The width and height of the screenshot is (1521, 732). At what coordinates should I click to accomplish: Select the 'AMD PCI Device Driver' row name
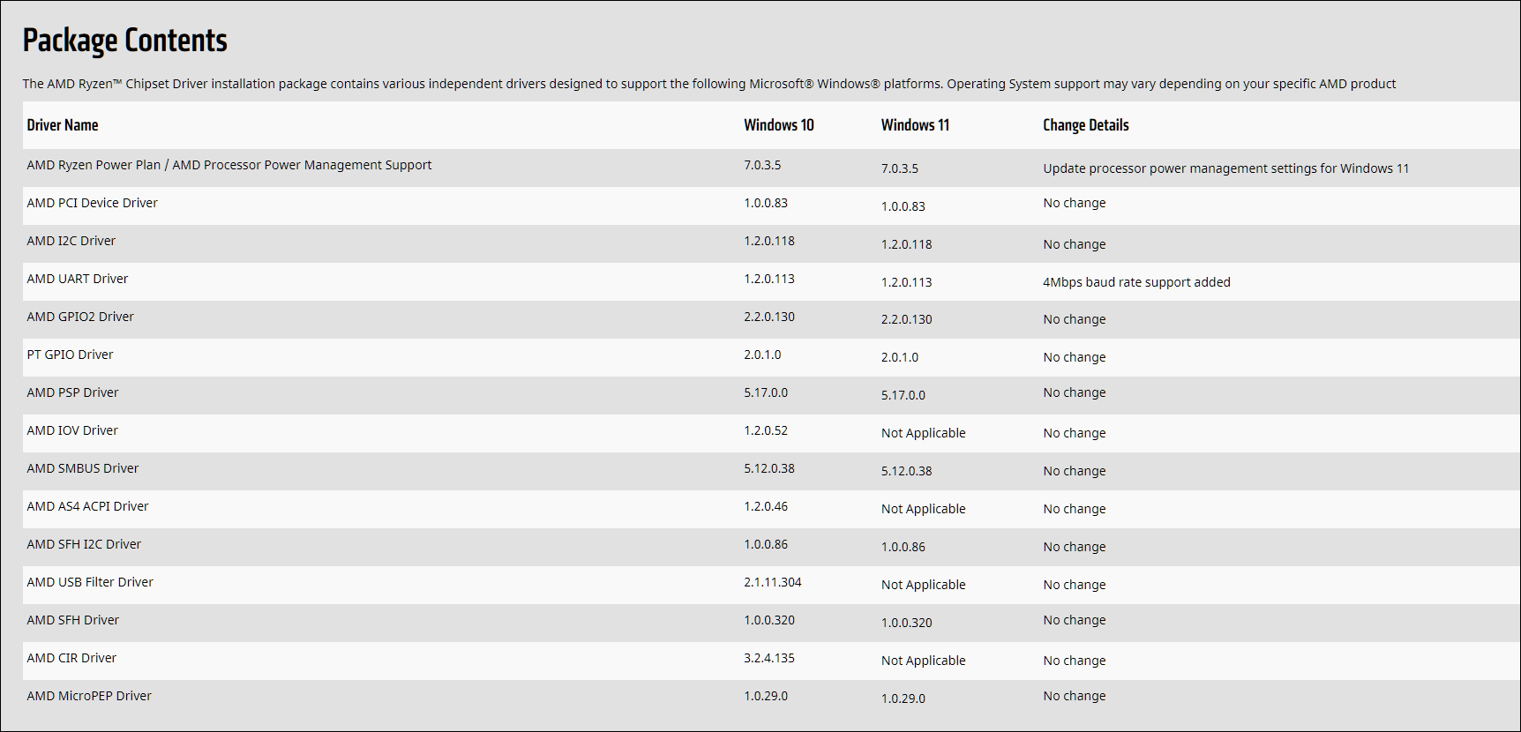coord(93,203)
